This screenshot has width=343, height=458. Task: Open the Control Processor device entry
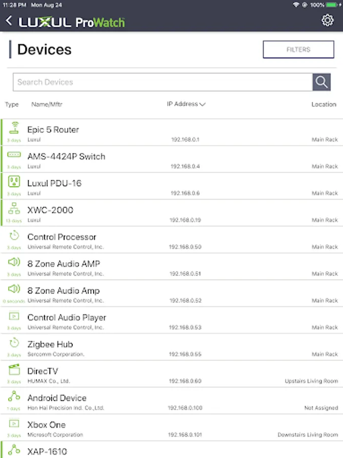pyautogui.click(x=61, y=237)
